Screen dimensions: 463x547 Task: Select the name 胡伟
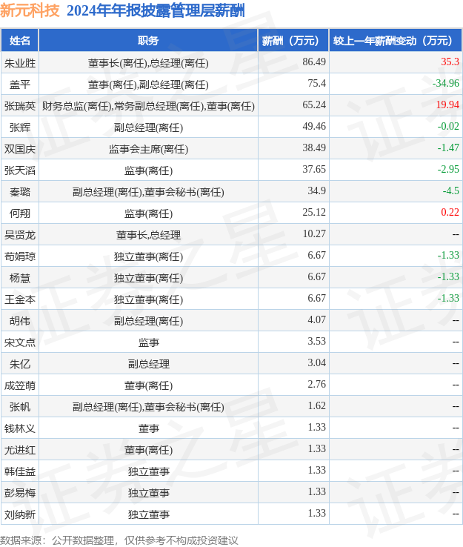[x=20, y=321]
